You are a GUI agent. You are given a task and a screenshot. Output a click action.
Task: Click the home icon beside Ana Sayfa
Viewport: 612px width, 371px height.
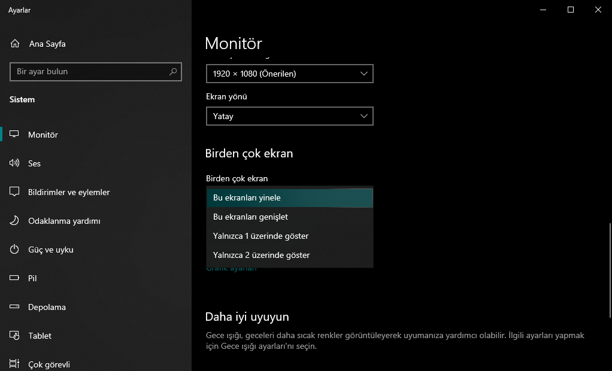(15, 44)
